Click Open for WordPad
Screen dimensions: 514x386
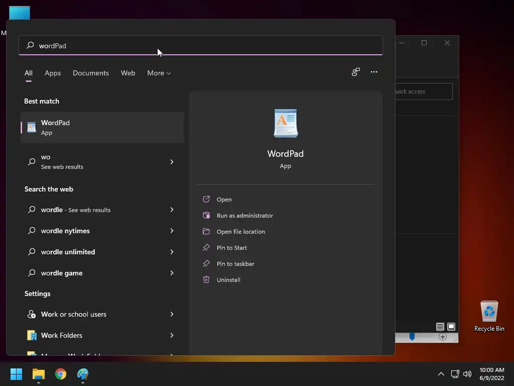[x=224, y=199]
